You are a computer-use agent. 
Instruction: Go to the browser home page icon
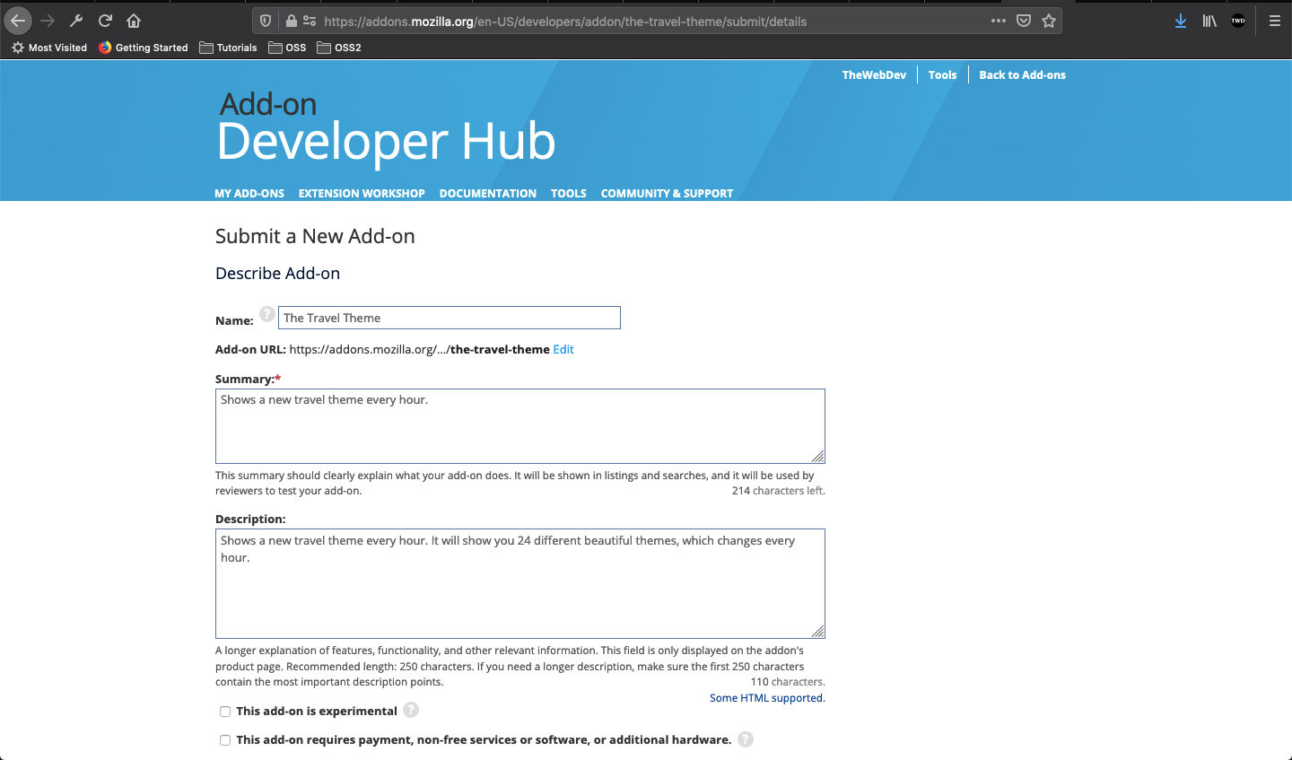coord(134,21)
